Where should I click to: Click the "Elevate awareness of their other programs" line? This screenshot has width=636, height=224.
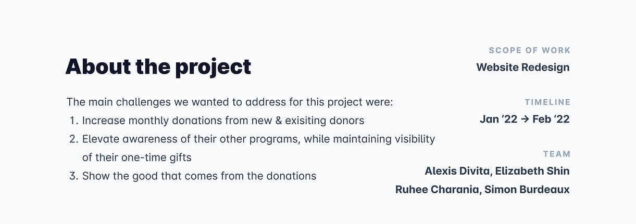click(258, 139)
